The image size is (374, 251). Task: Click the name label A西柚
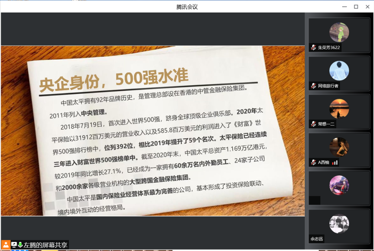[323, 162]
